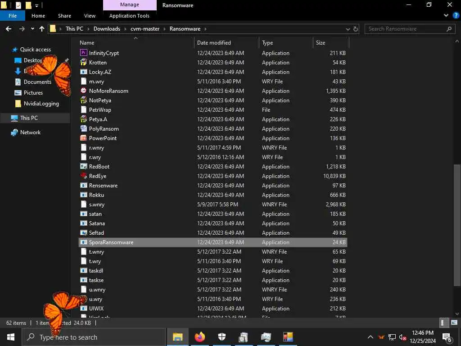Select the s.wnry file

tap(213, 204)
